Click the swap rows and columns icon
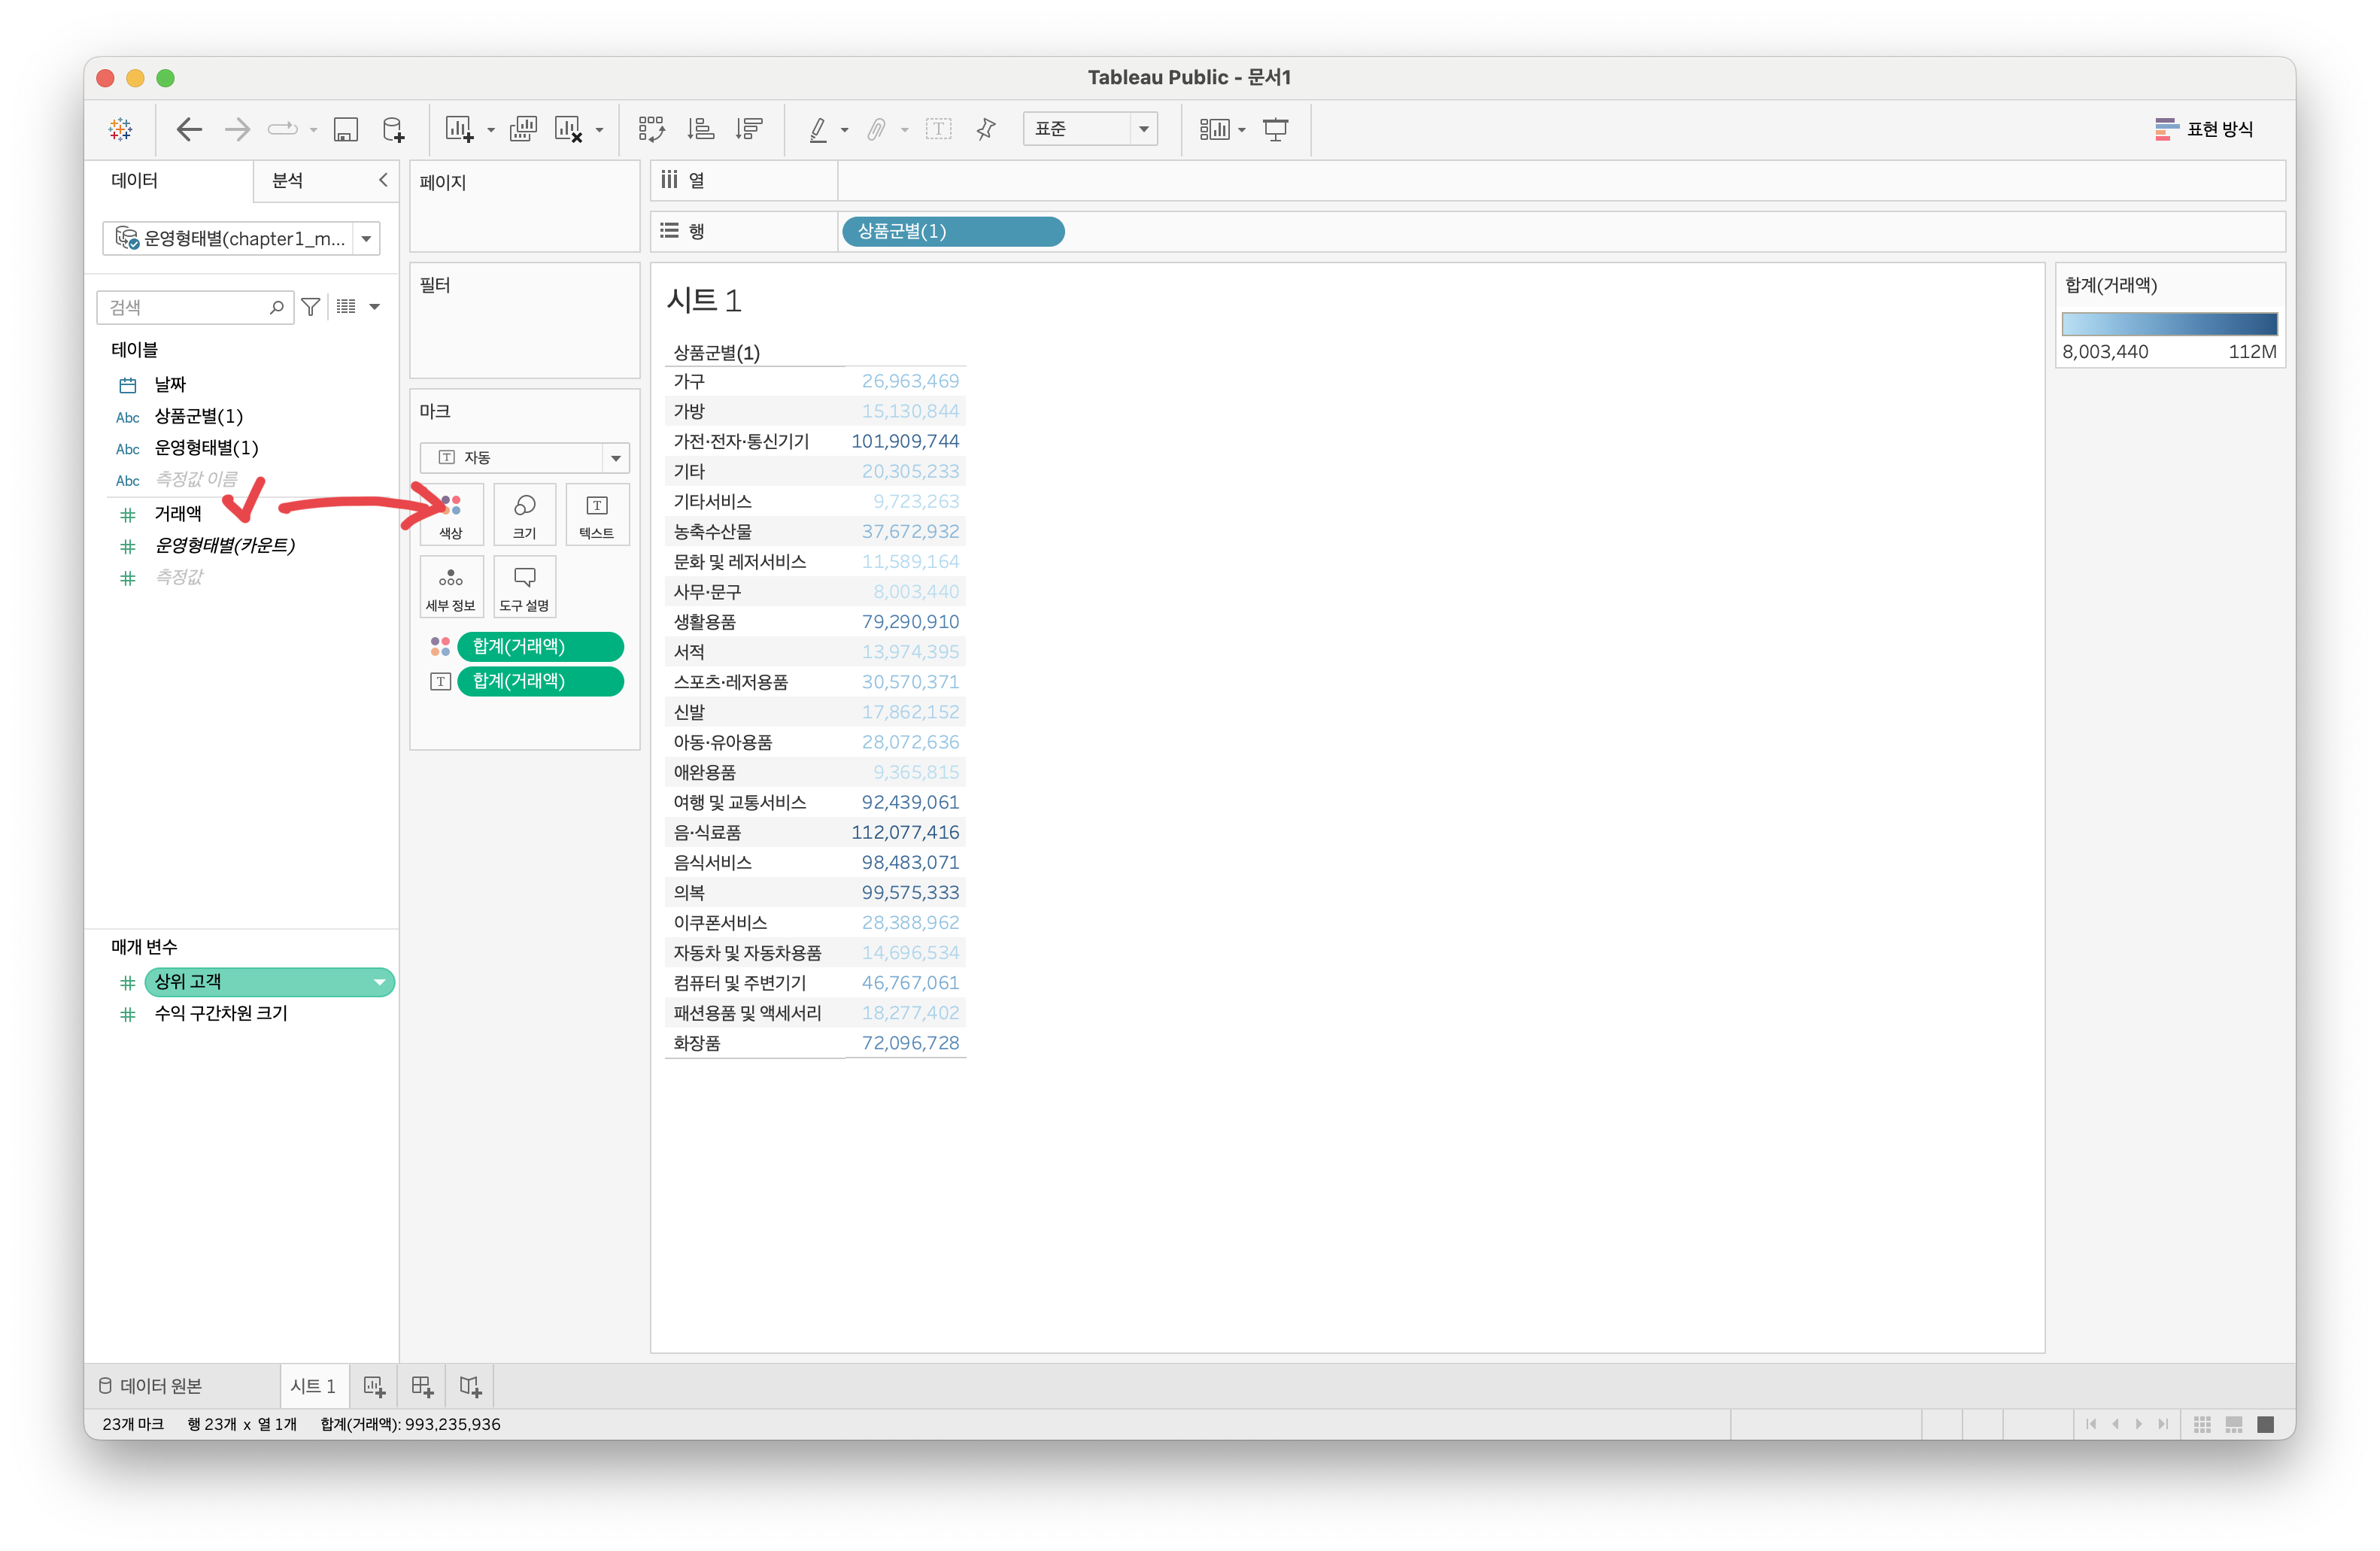This screenshot has width=2380, height=1551. tap(651, 129)
